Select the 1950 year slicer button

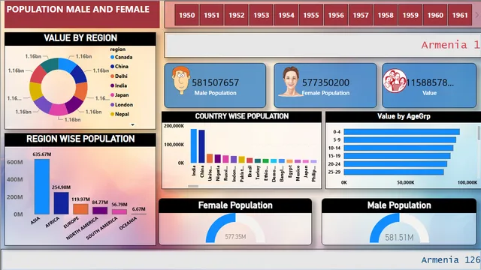[x=187, y=15]
